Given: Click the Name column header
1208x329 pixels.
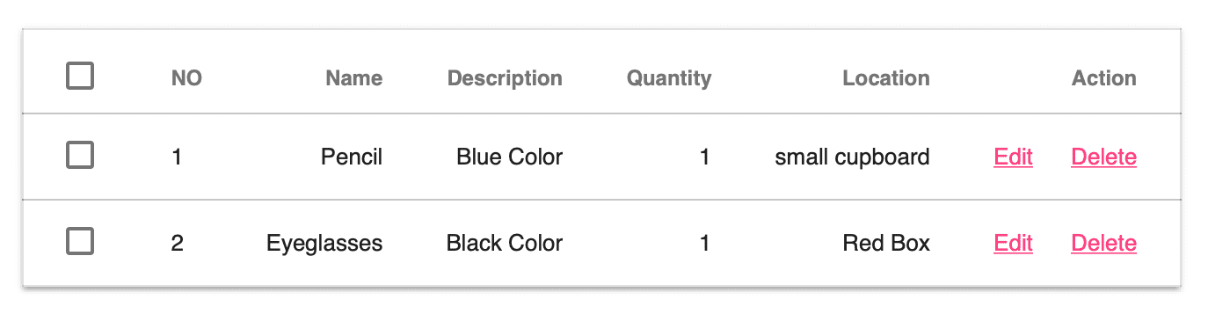Looking at the screenshot, I should coord(353,78).
